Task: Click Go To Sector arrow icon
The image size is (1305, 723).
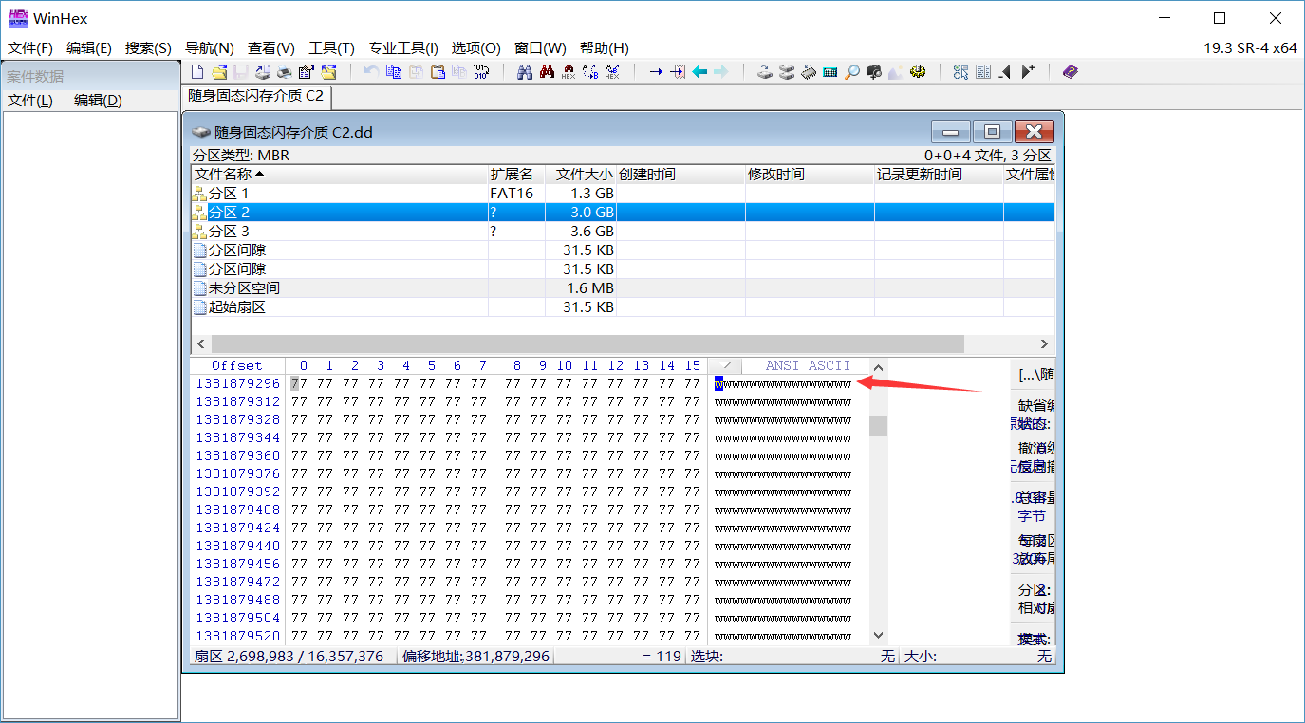Action: tap(678, 71)
